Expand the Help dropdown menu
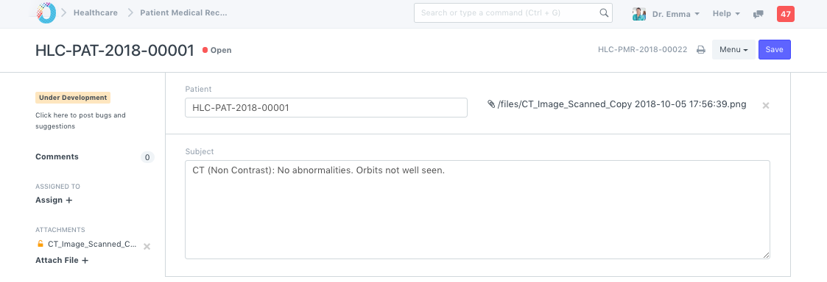 pyautogui.click(x=725, y=14)
